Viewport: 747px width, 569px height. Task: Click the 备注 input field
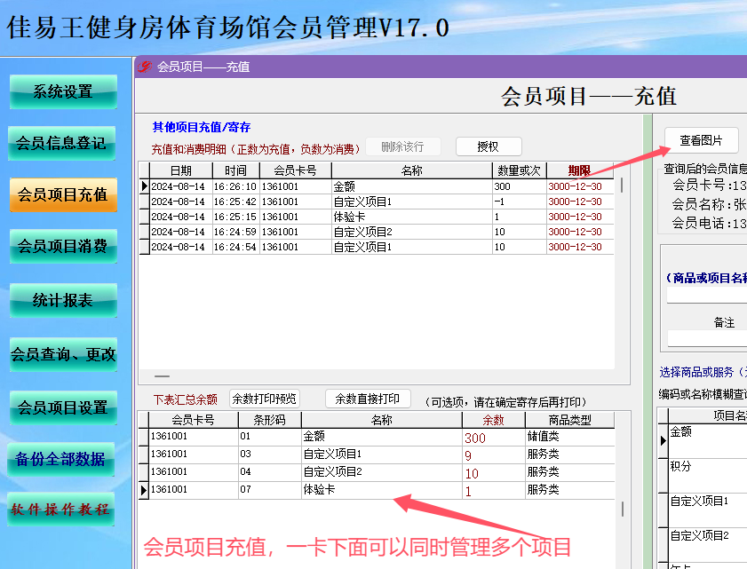pyautogui.click(x=707, y=338)
